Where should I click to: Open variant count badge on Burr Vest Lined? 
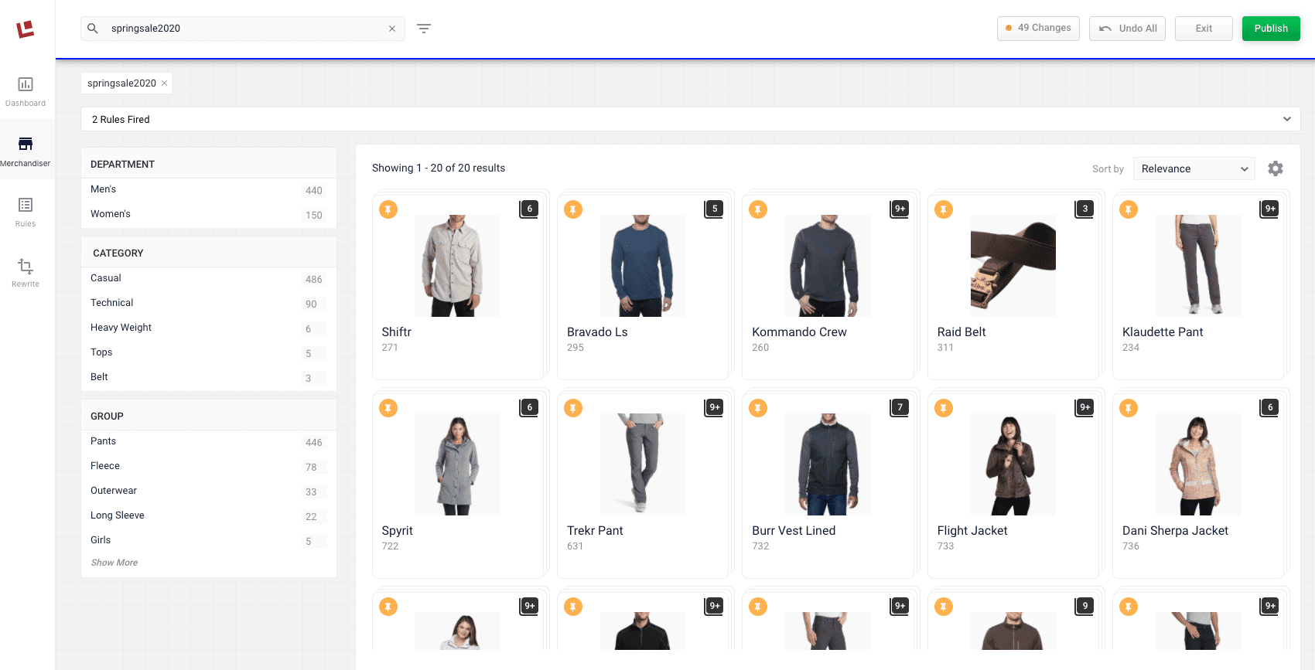coord(900,407)
